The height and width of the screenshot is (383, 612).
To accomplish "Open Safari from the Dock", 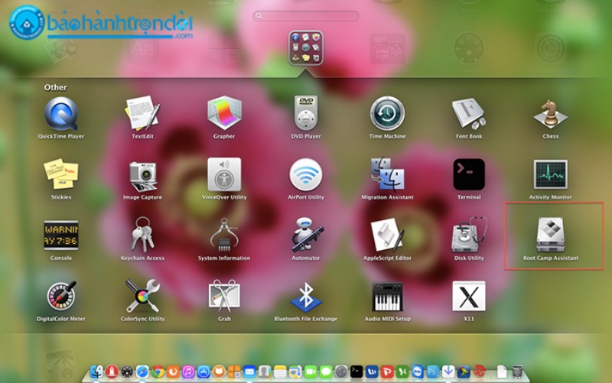I will pos(142,372).
